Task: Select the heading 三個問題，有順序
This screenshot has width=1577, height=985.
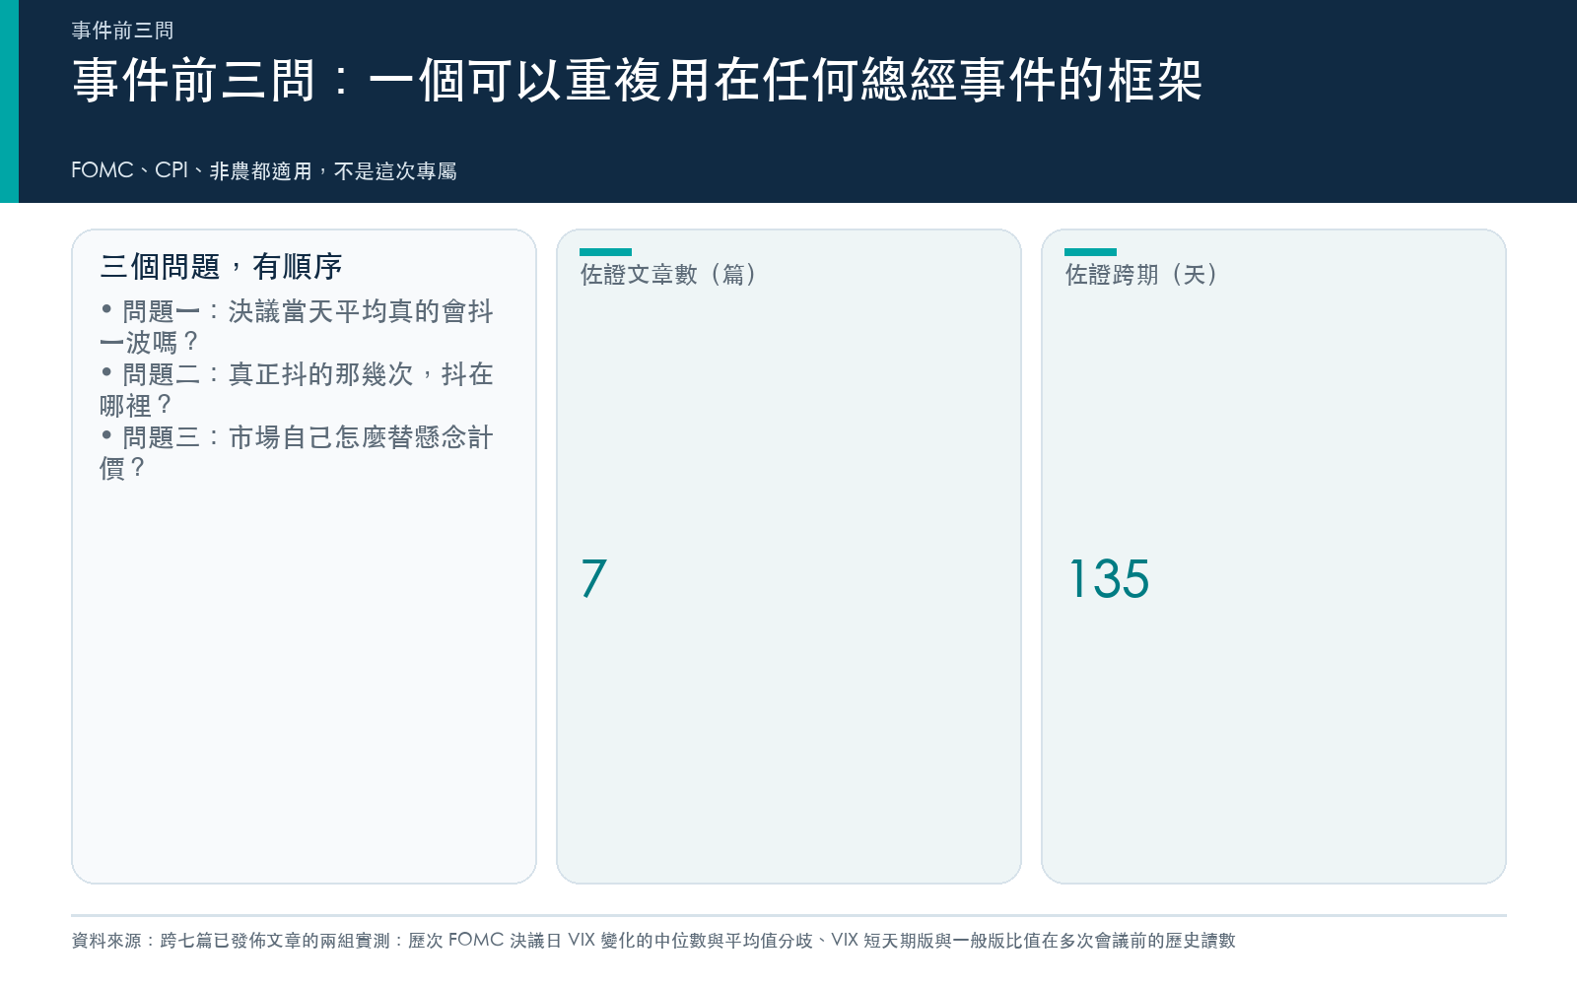Action: (x=221, y=267)
